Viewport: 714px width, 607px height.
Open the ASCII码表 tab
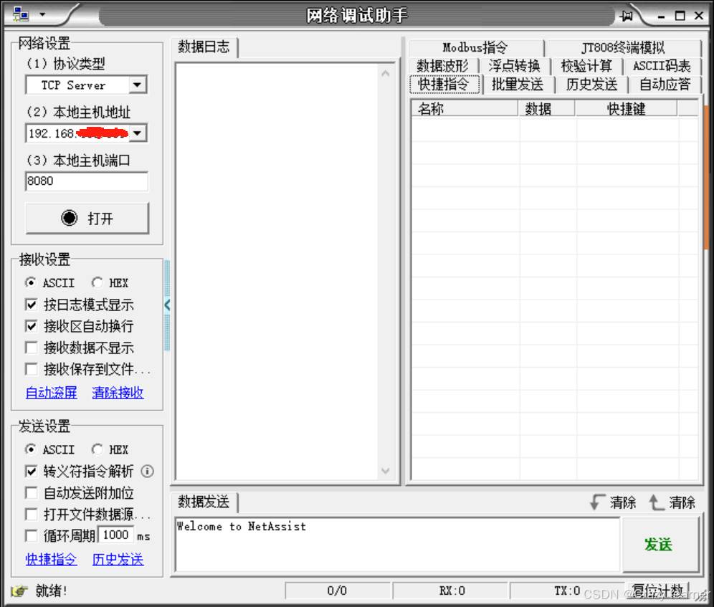662,66
